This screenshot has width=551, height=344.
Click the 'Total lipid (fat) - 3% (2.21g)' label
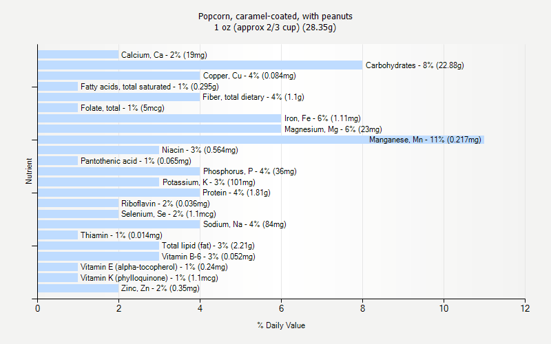(208, 246)
